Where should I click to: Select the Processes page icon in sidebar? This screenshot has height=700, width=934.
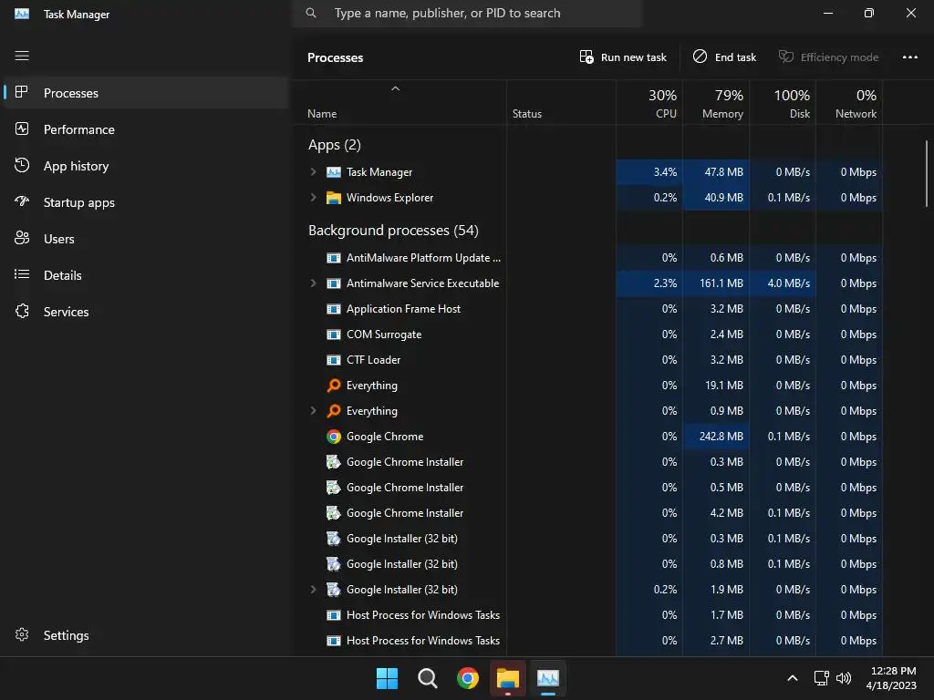22,92
